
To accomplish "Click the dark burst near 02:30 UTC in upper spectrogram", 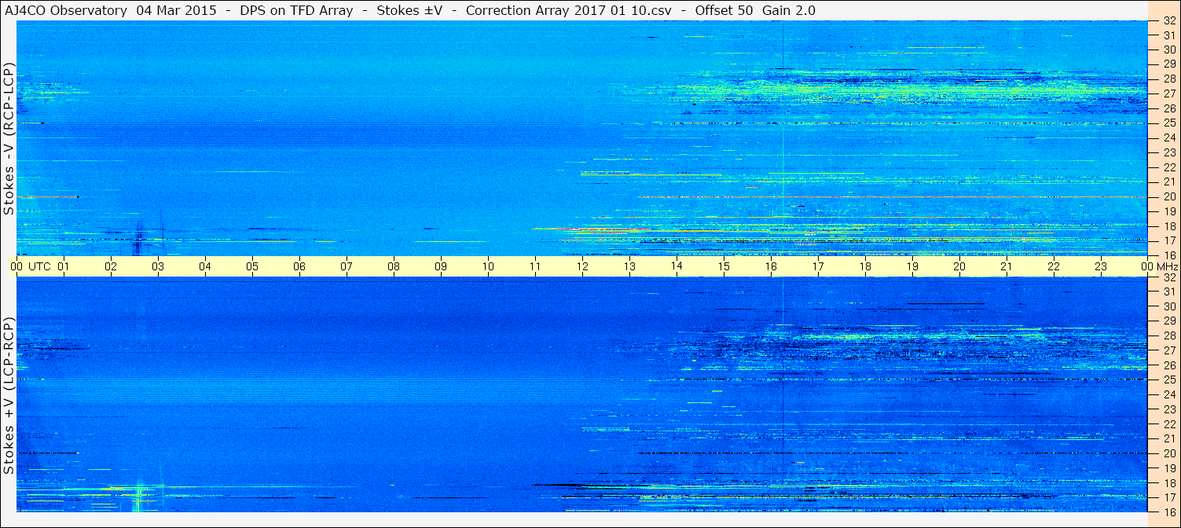I will (x=138, y=238).
